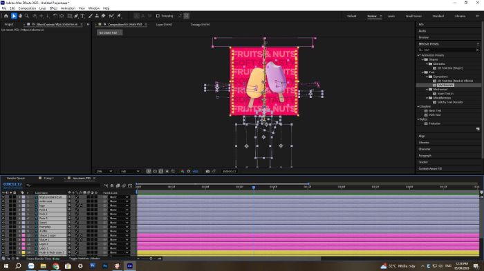
Task: Select the Pen tool
Action: (x=76, y=16)
